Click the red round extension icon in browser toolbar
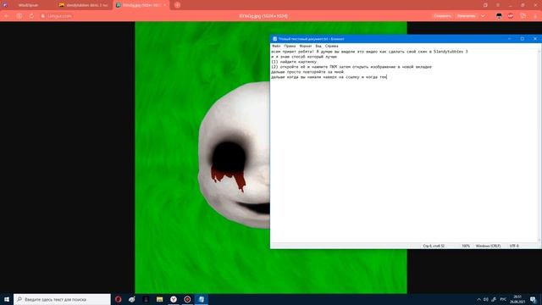This screenshot has width=542, height=305. pyautogui.click(x=511, y=16)
